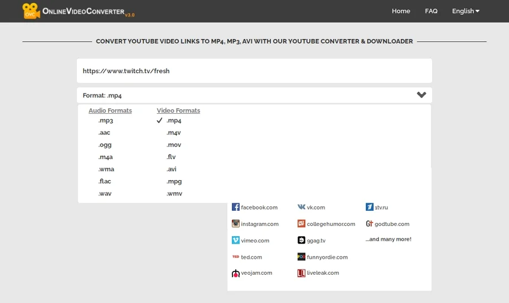
Task: Click the Facebook icon
Action: click(236, 207)
